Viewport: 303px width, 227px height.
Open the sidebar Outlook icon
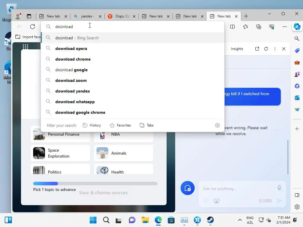pyautogui.click(x=297, y=98)
